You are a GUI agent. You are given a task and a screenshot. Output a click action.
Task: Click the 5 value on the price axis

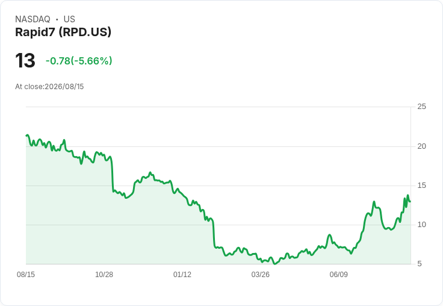pyautogui.click(x=420, y=264)
